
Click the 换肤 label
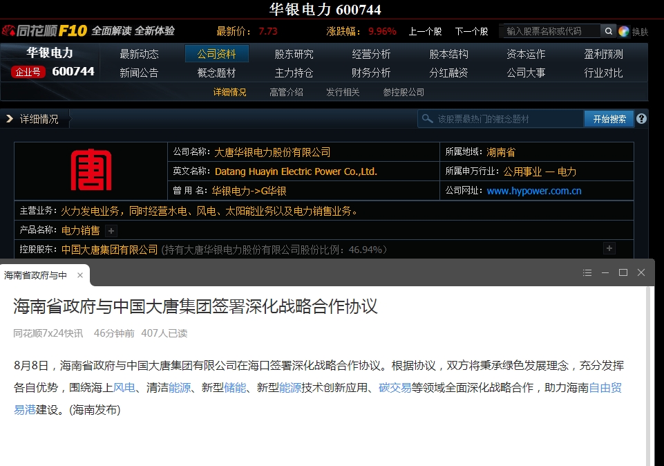pyautogui.click(x=640, y=32)
